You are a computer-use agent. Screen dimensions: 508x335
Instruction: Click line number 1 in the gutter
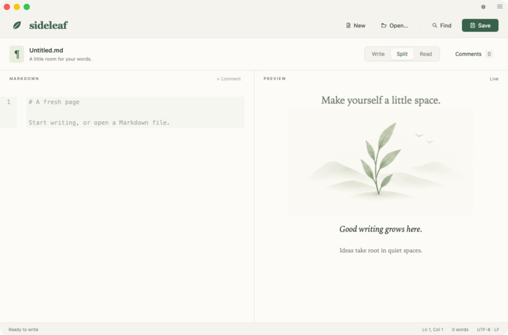click(x=9, y=102)
